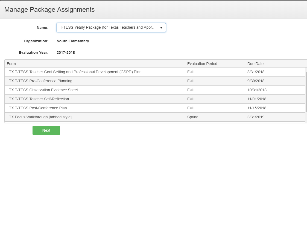Click the Spring evaluation period cell
The image size is (307, 246).
coord(193,117)
